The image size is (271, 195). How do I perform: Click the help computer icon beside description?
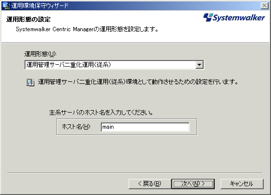tap(30, 82)
